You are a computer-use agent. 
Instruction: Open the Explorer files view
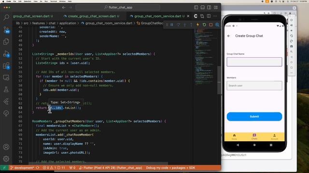point(6,42)
